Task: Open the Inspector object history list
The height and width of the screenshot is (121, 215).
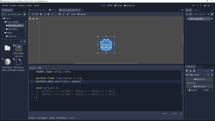Action: 212,71
